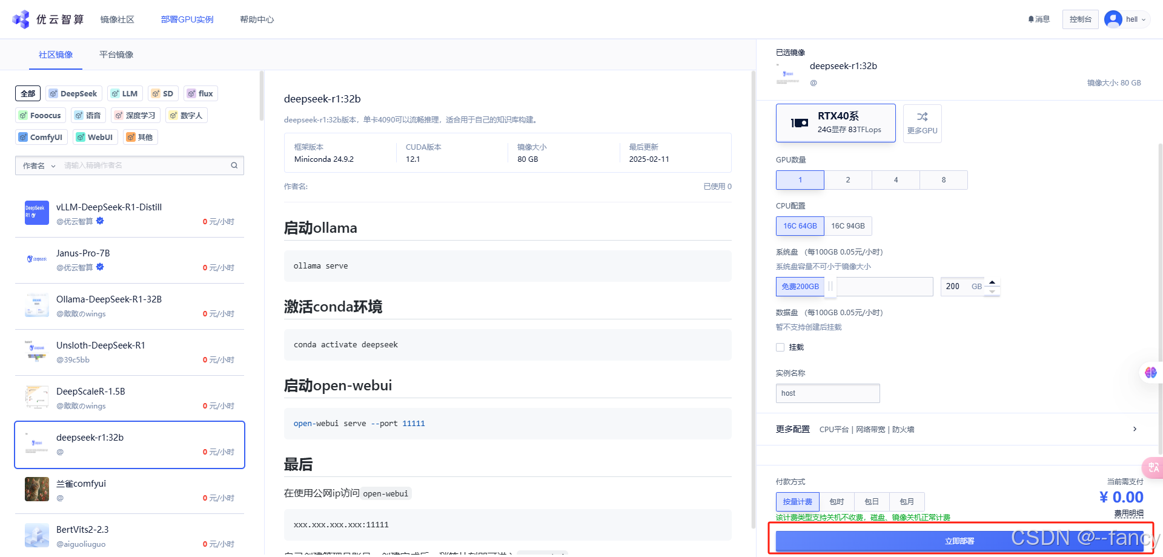The width and height of the screenshot is (1163, 557).
Task: Click the verified badge next to Janus-Pro-7B
Action: (100, 267)
